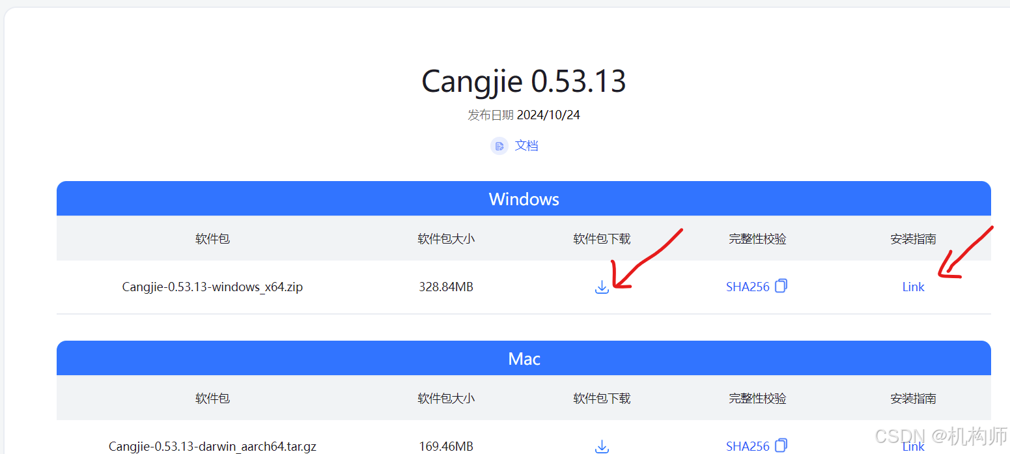Copy SHA256 checksum for the Windows package
The image size is (1010, 454).
point(781,286)
